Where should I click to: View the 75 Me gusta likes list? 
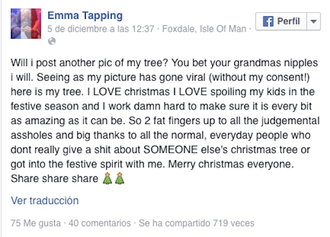(x=36, y=223)
